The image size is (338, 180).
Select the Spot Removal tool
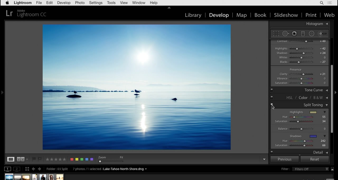(285, 34)
